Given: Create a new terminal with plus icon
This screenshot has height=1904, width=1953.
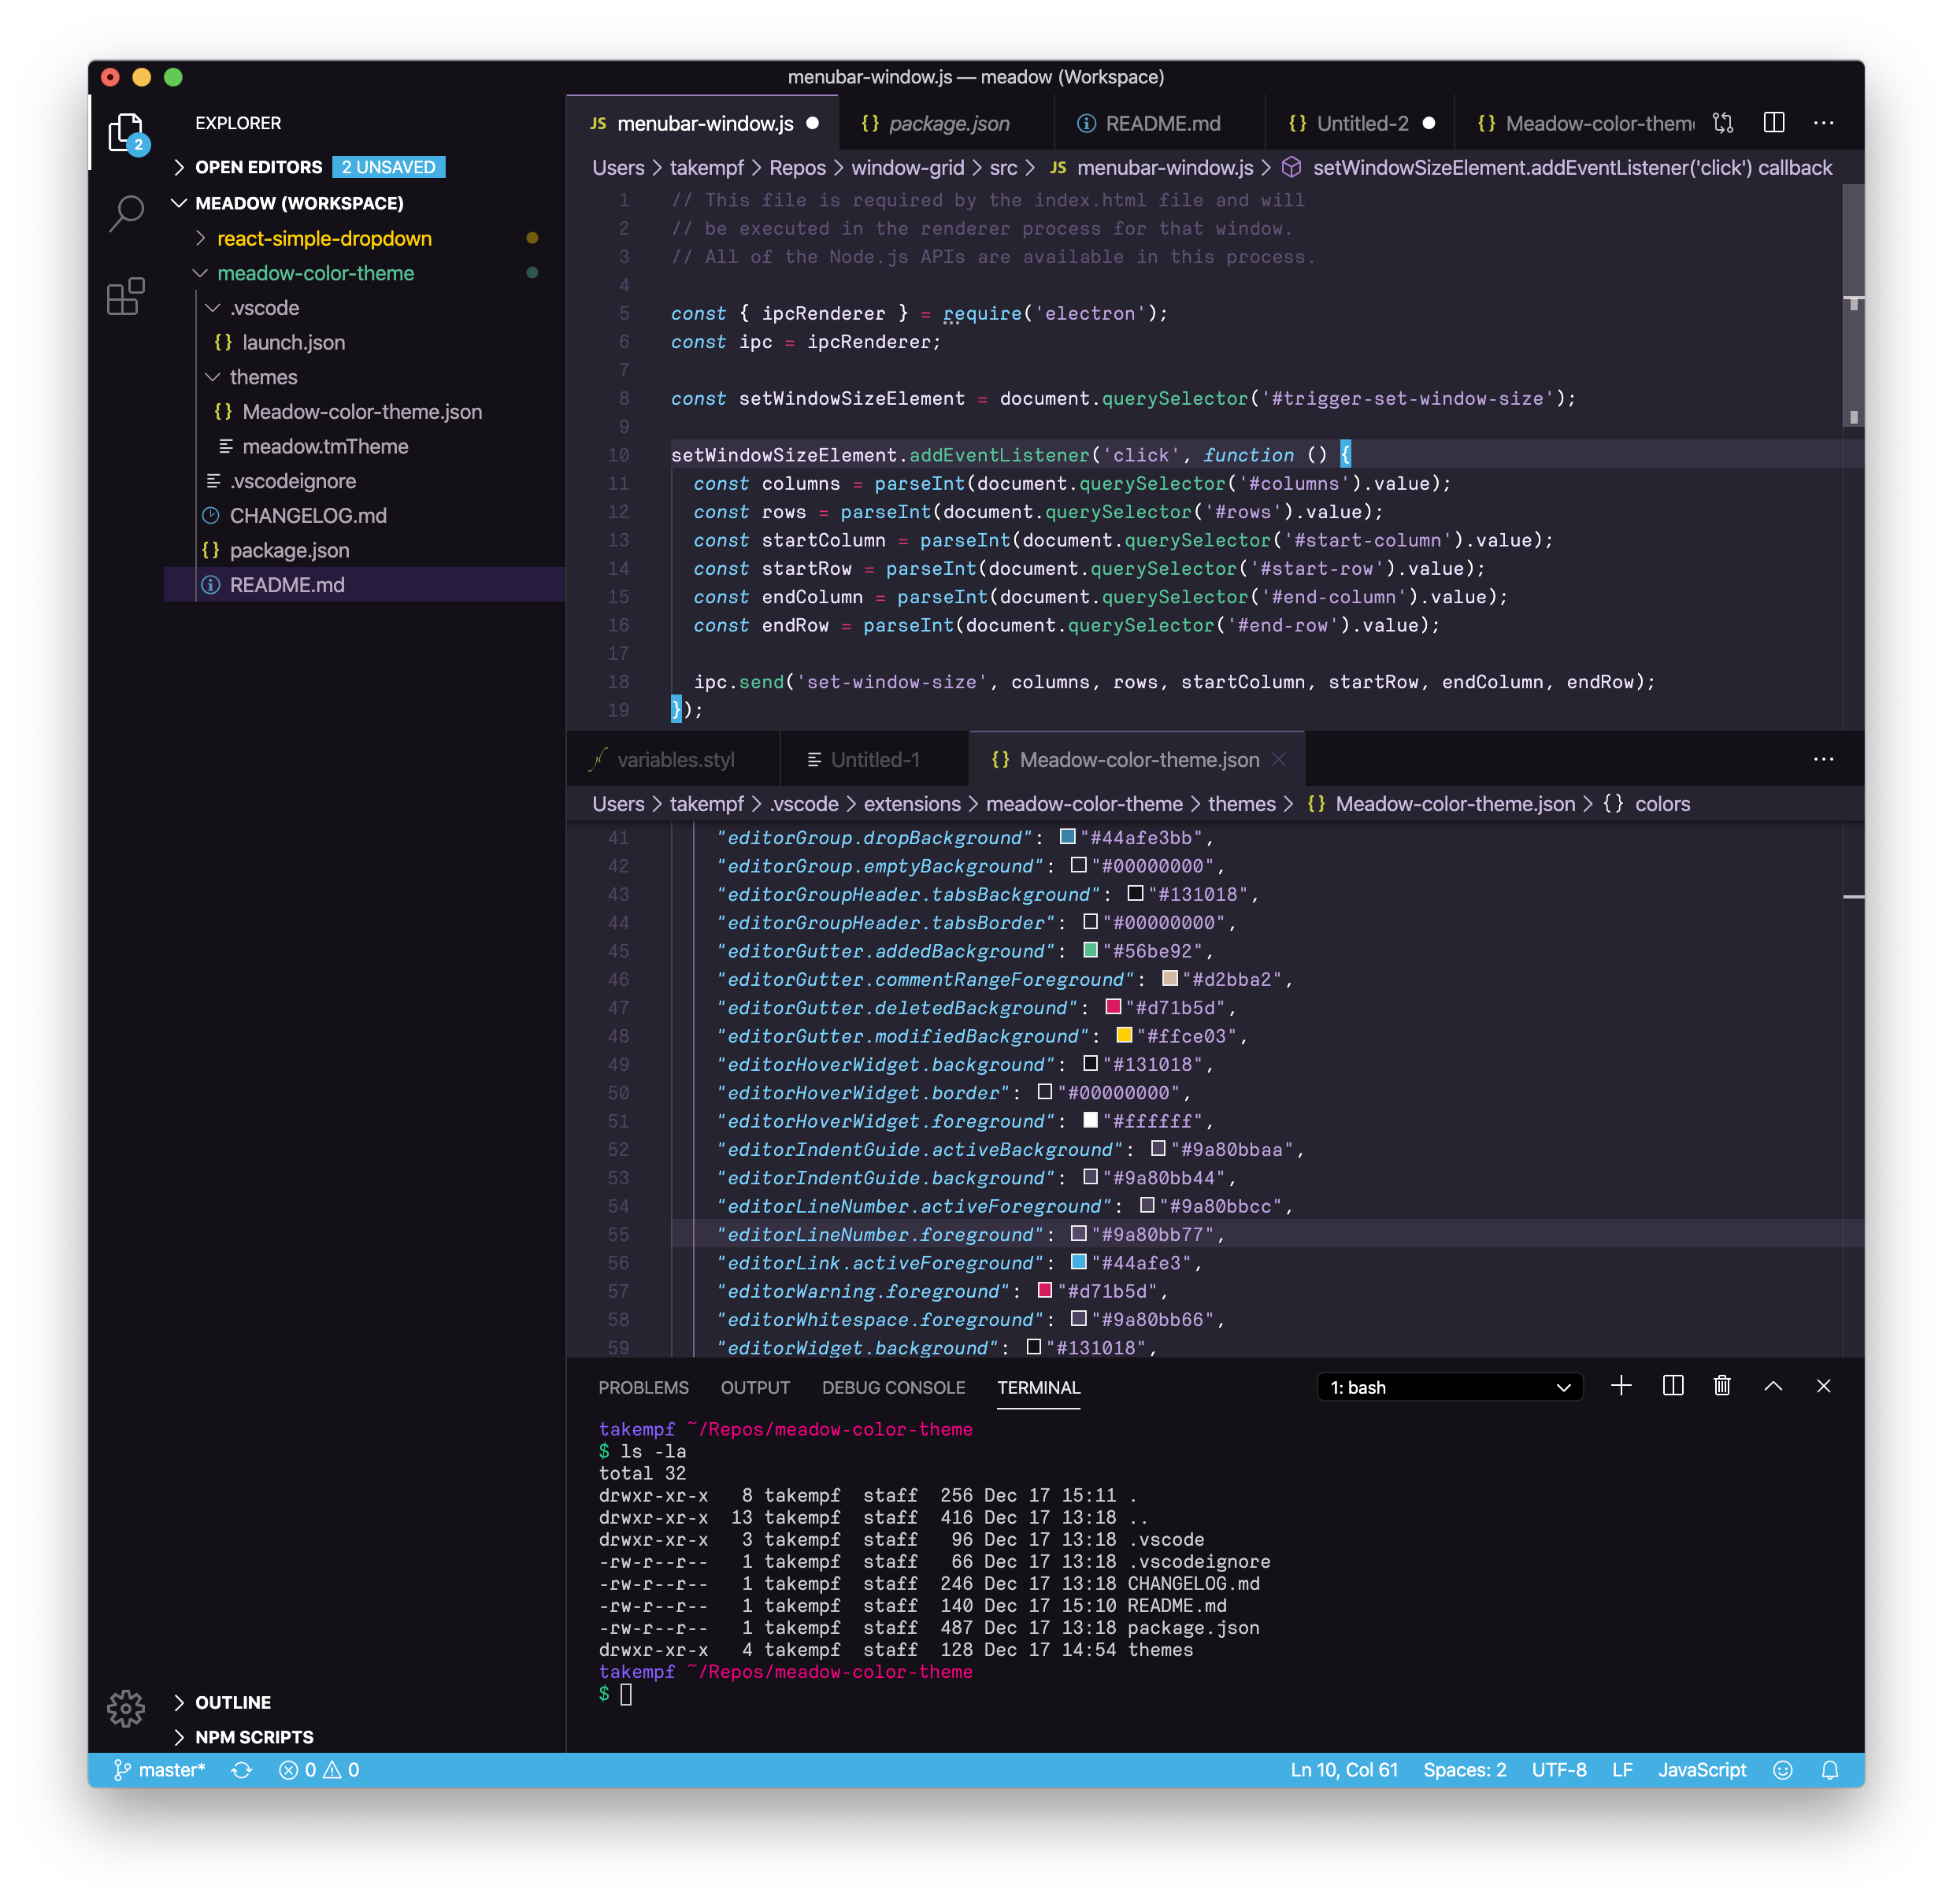Looking at the screenshot, I should click(1622, 1386).
